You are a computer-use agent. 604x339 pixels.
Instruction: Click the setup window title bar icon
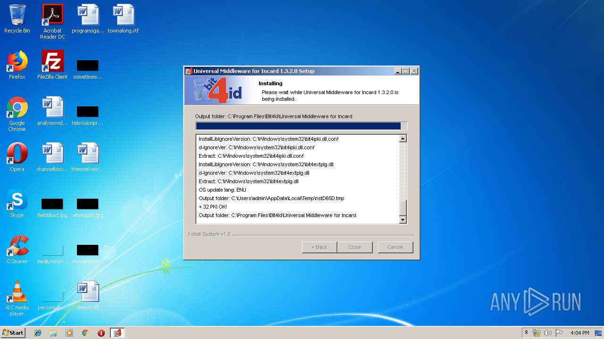click(189, 71)
